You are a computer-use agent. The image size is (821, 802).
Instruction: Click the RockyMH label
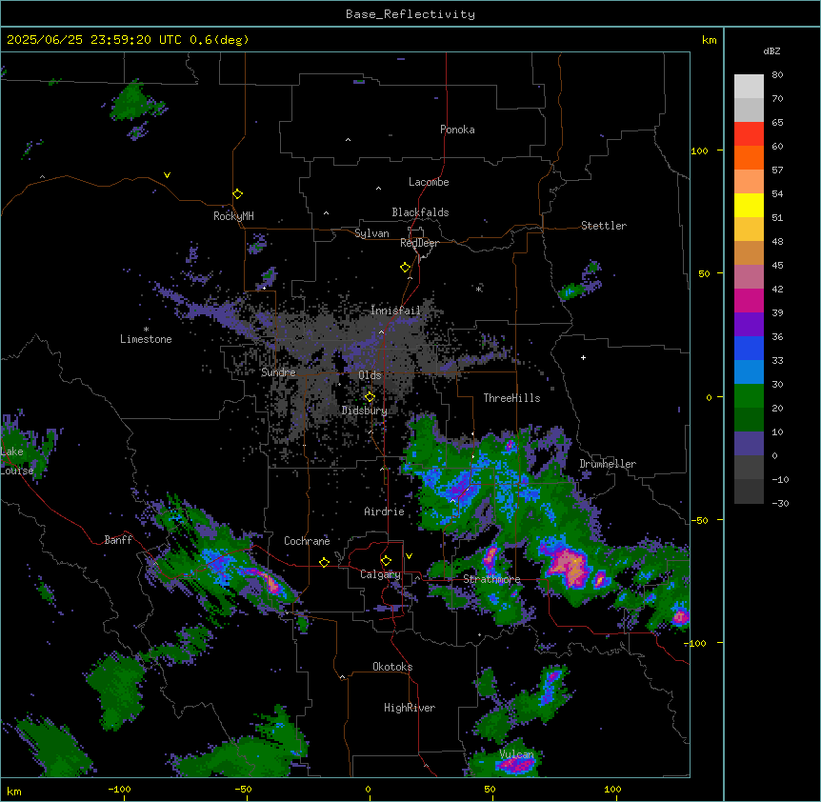point(233,216)
